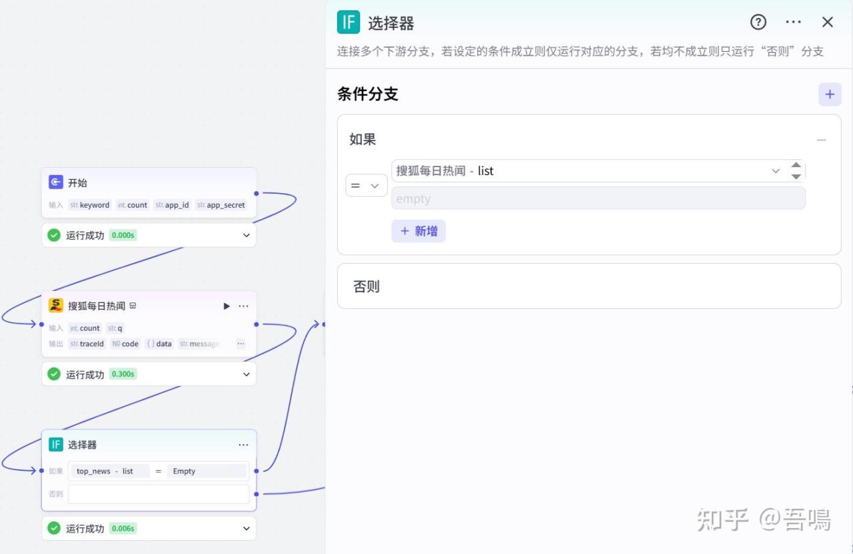
Task: Remove the 如果 branch with minus icon
Action: [x=821, y=140]
